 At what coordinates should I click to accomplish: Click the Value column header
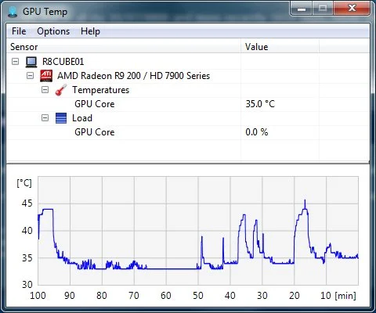(280, 47)
